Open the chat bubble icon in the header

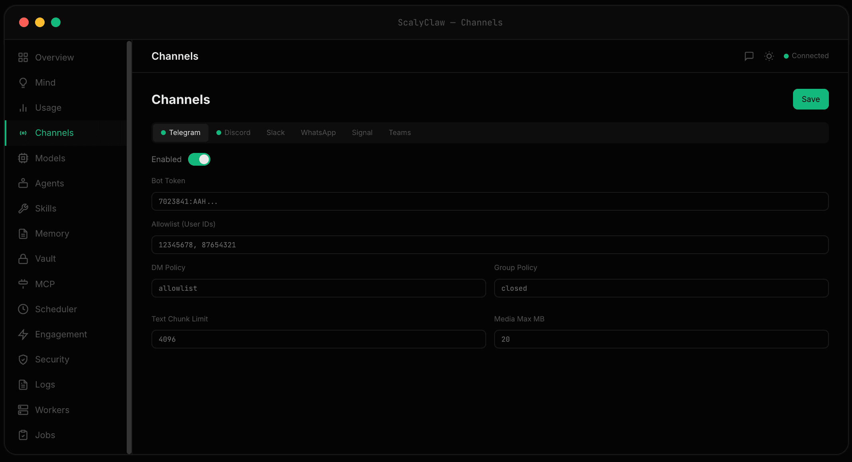tap(749, 56)
